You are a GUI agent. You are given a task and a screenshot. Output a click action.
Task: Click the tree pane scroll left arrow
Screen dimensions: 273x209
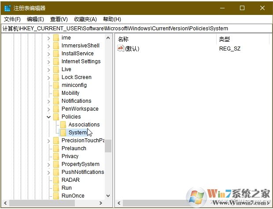[x=5, y=203]
